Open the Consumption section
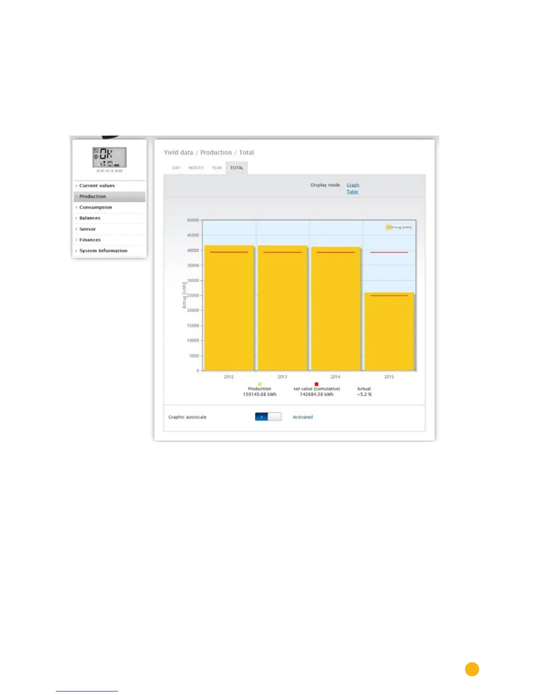 click(x=109, y=207)
